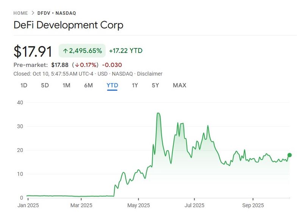The image size is (304, 217).
Task: Click the HOME breadcrumb link
Action: click(21, 13)
